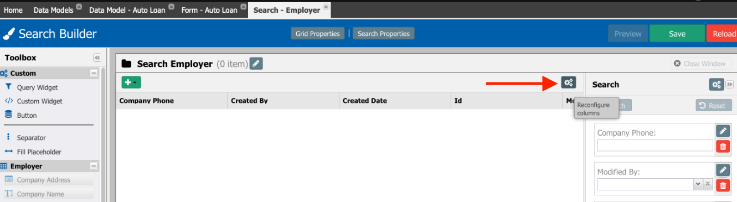The image size is (737, 202).
Task: Edit the Modified By search field
Action: click(723, 170)
